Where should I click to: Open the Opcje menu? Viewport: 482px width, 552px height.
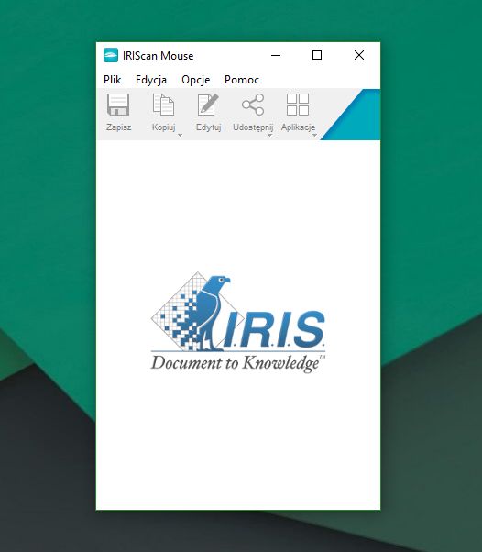(x=195, y=80)
